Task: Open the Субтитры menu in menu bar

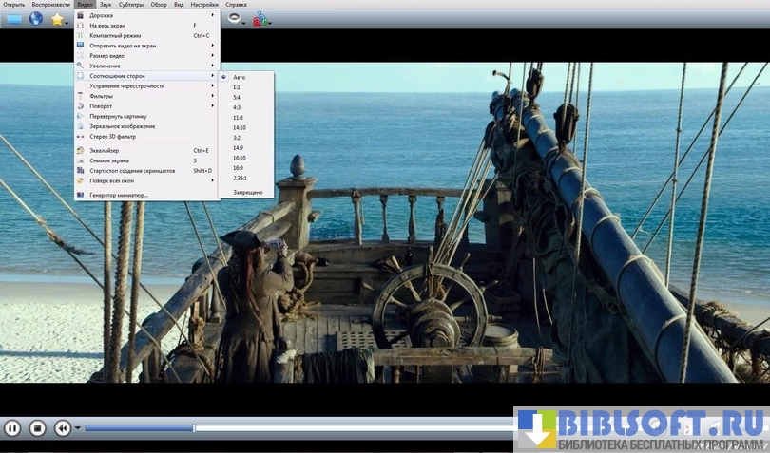Action: point(131,5)
